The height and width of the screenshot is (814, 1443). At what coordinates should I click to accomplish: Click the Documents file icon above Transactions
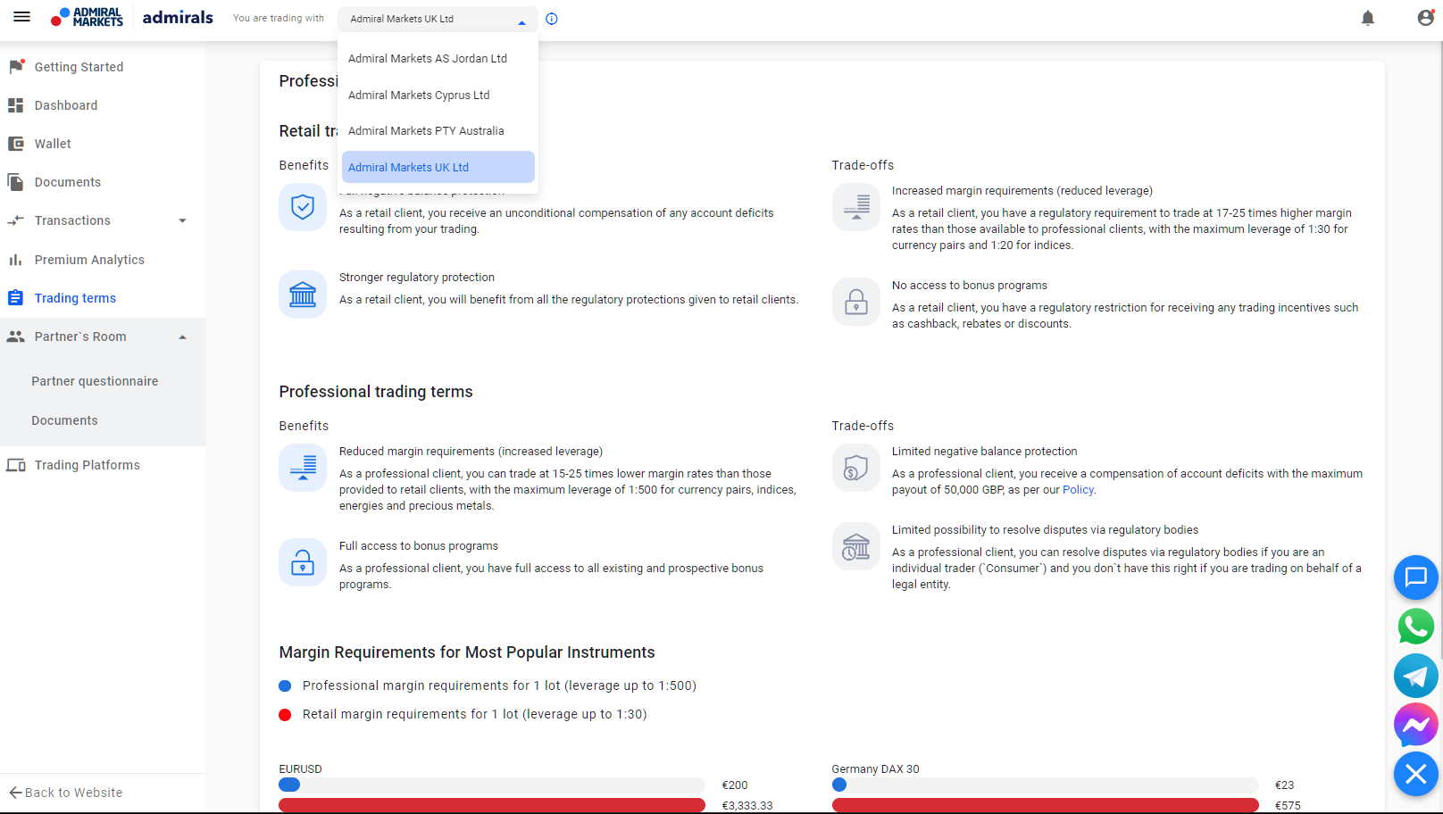pyautogui.click(x=16, y=182)
